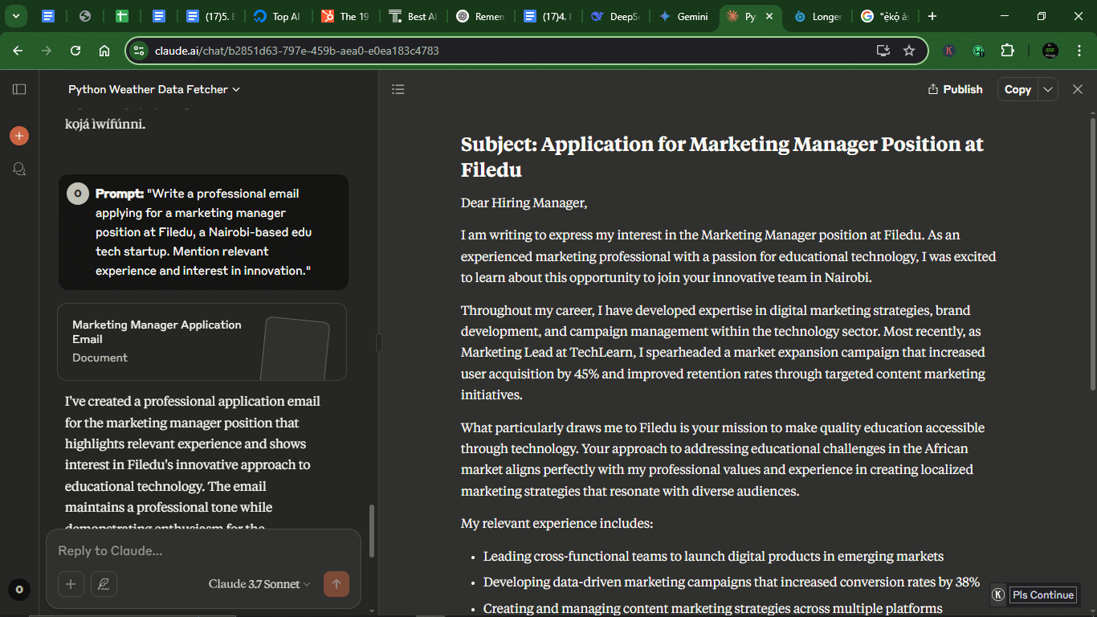Click the Leading cross-functional teams bullet
Viewport: 1097px width, 617px height.
click(x=713, y=556)
